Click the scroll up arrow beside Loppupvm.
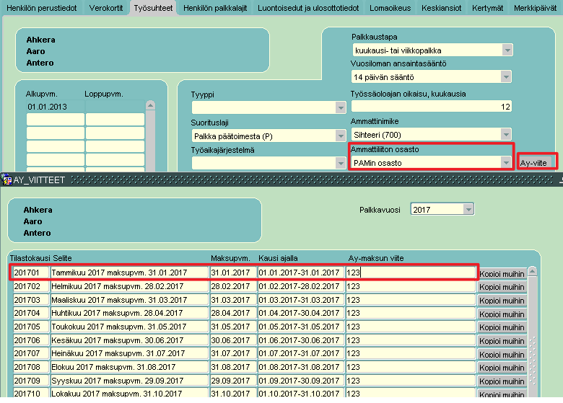The image size is (563, 403). click(150, 105)
